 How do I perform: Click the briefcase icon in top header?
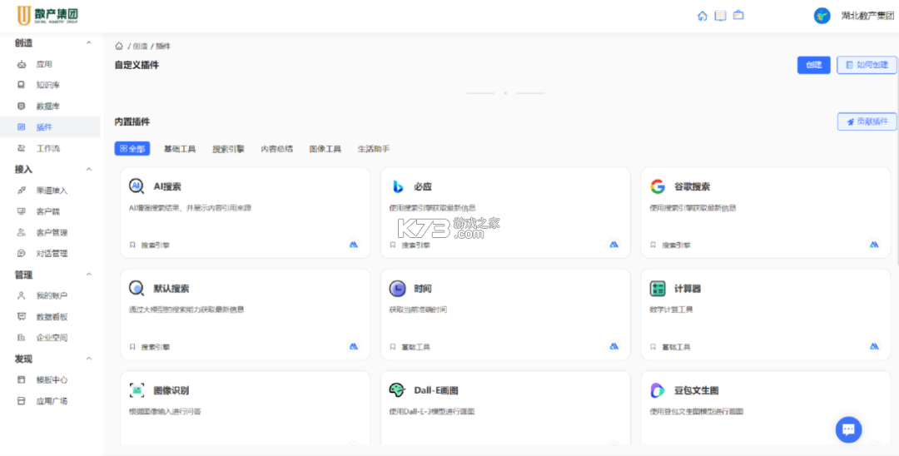[x=738, y=16]
